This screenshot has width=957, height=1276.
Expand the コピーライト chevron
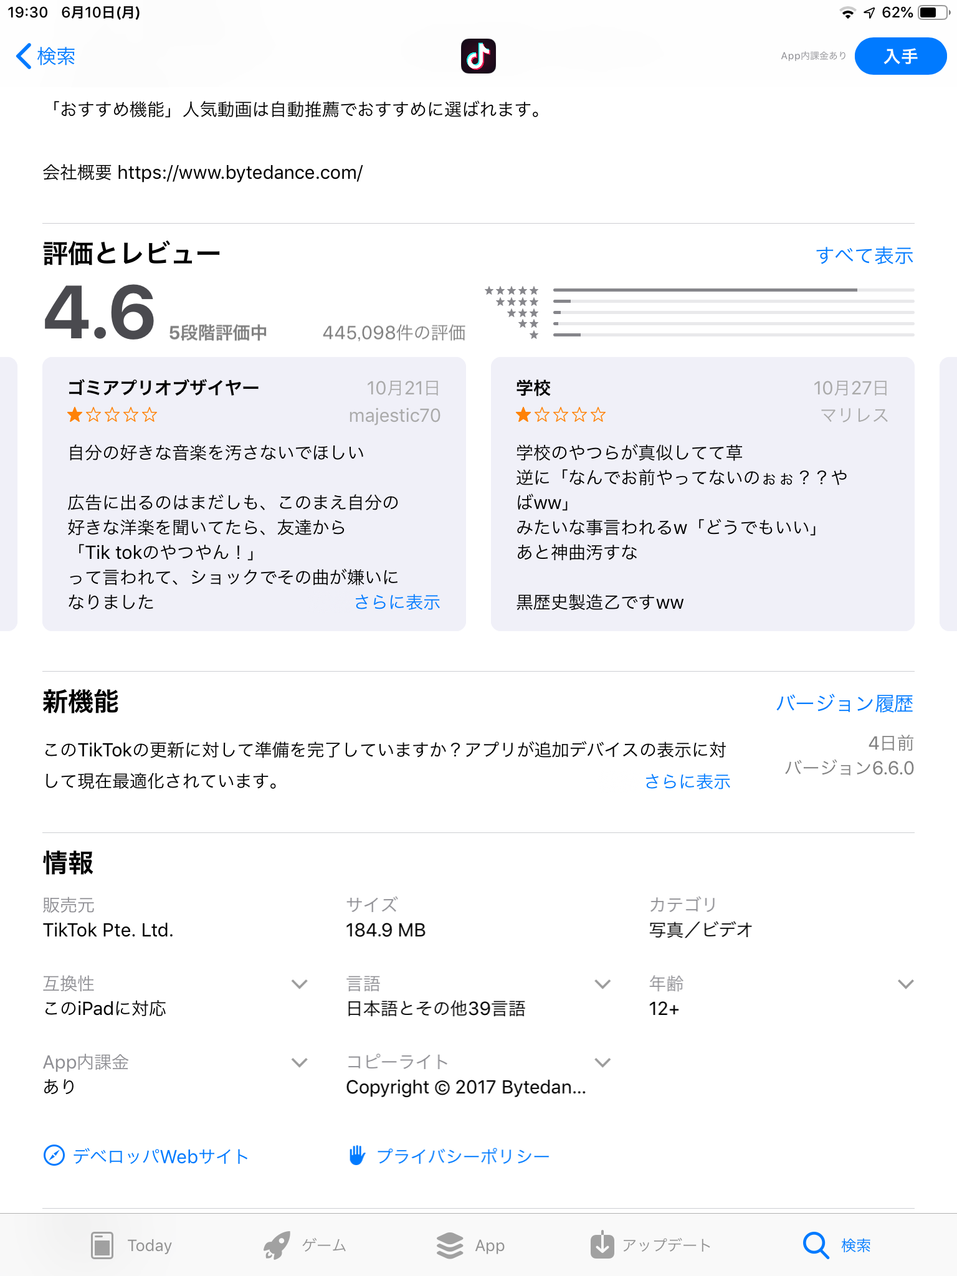(x=602, y=1062)
